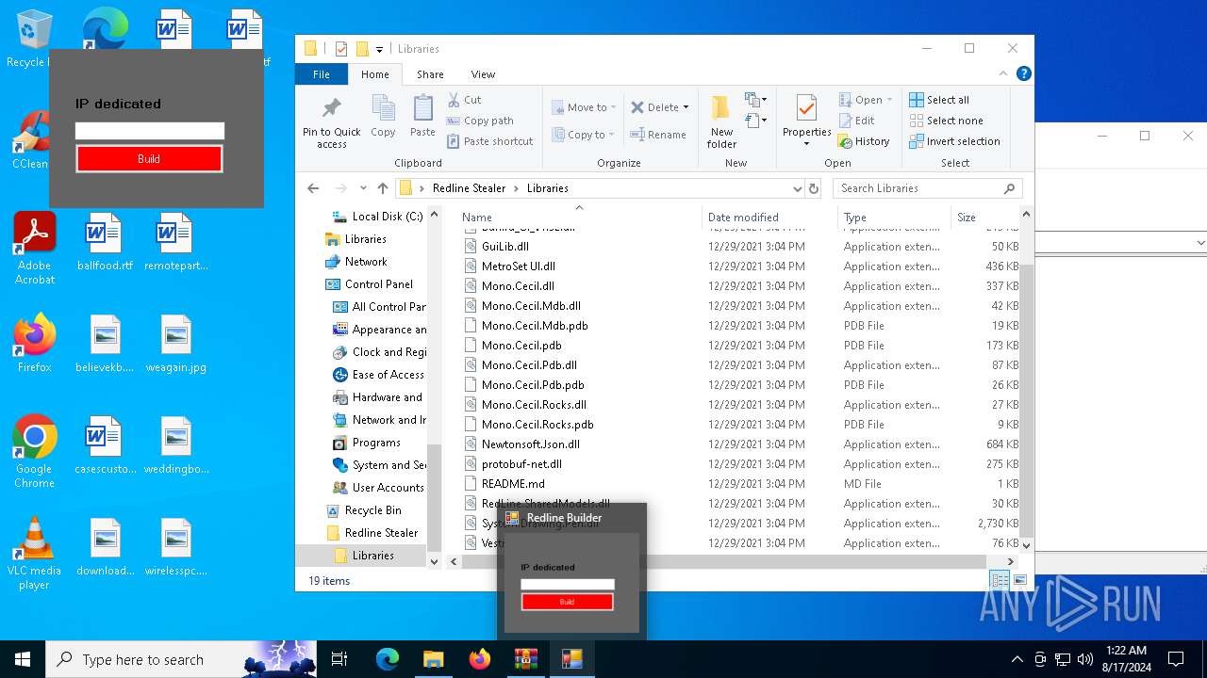Click Redline Stealer in address breadcrumb
1207x678 pixels.
pos(469,188)
